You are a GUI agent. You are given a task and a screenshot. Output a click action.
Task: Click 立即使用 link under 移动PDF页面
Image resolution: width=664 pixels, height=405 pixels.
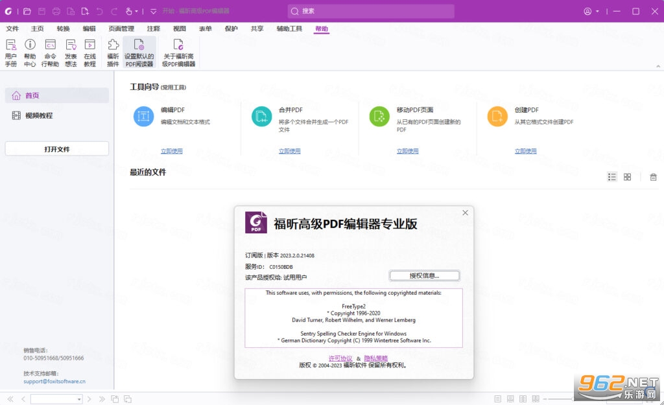click(x=407, y=151)
